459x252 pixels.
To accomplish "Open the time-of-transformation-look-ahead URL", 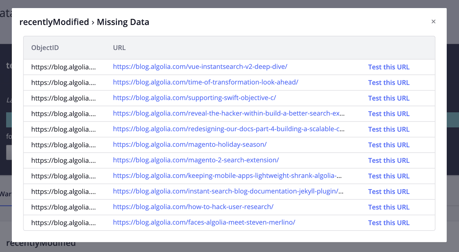I will tap(205, 82).
